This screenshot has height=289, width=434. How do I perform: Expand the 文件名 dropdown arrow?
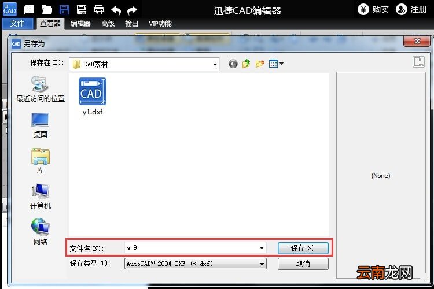point(262,248)
